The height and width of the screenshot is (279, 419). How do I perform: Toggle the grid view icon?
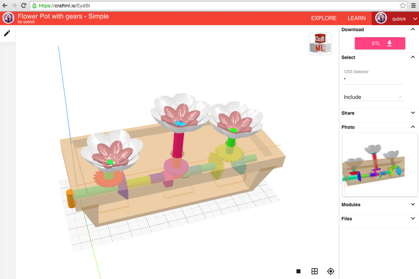click(315, 271)
